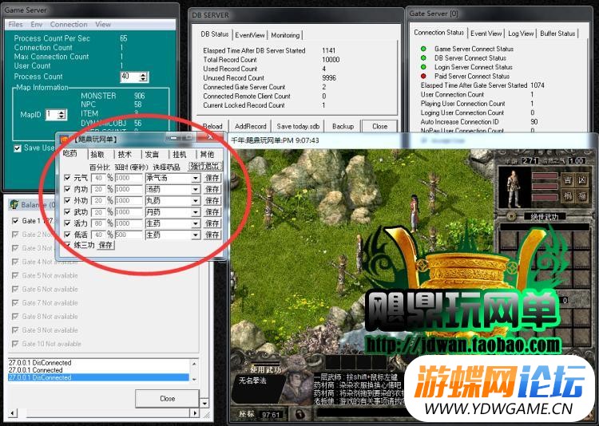This screenshot has height=426, width=599.
Task: Select '27.0.0.1 Connected' log row
Action: click(x=98, y=370)
